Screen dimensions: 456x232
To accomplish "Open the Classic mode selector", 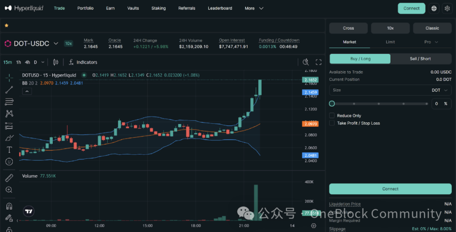I will point(432,28).
